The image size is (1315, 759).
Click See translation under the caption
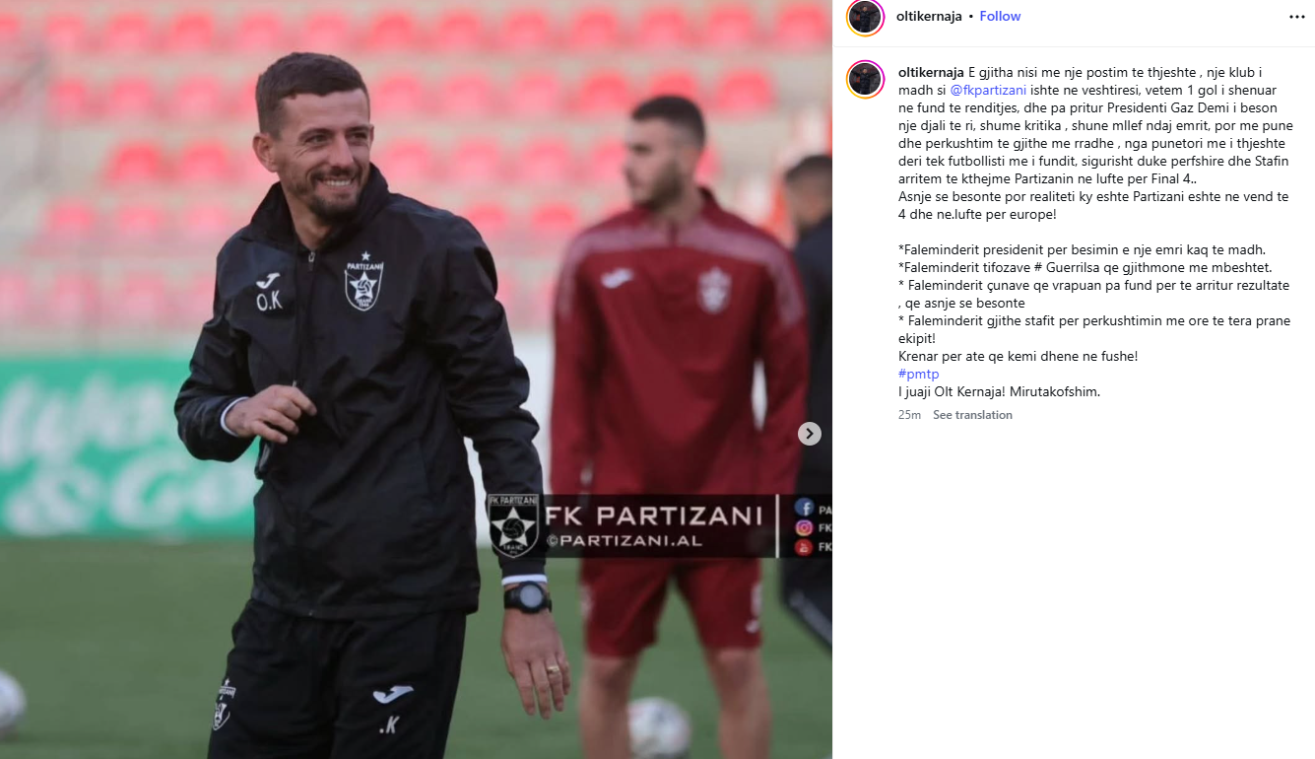point(972,415)
